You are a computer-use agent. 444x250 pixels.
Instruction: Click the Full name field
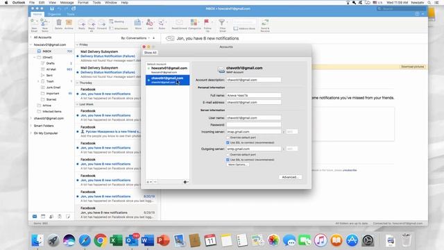(x=254, y=96)
